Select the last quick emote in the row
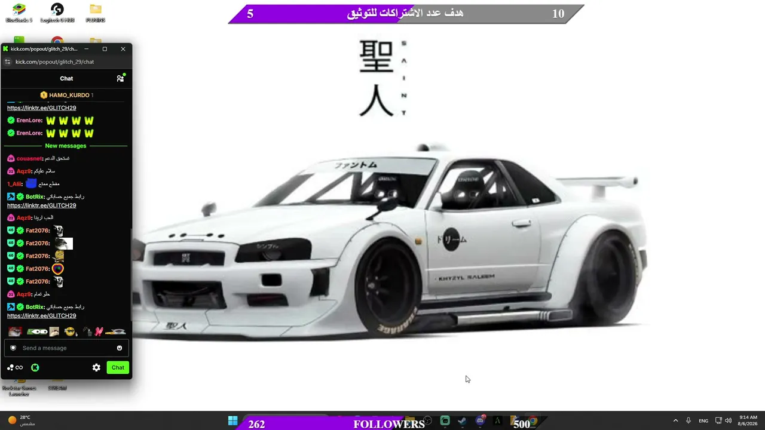This screenshot has height=430, width=765. 115,332
